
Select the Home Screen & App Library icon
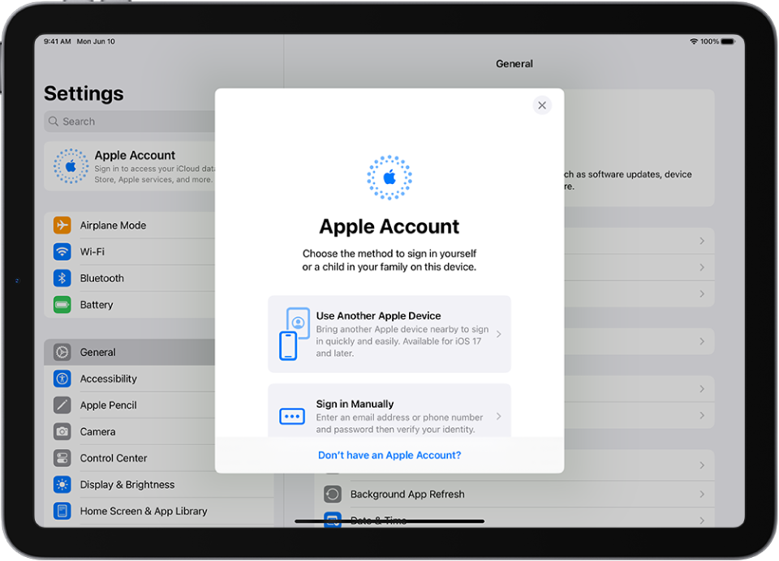[62, 511]
